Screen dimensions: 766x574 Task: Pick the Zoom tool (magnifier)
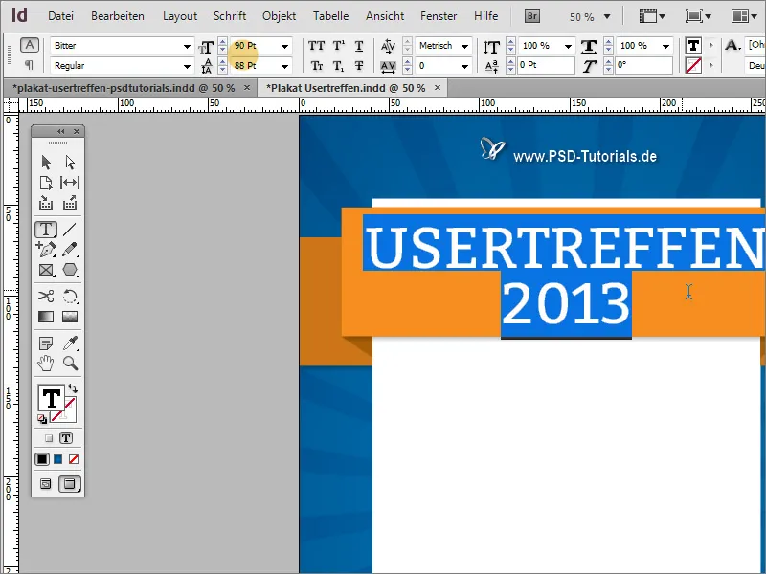point(70,362)
